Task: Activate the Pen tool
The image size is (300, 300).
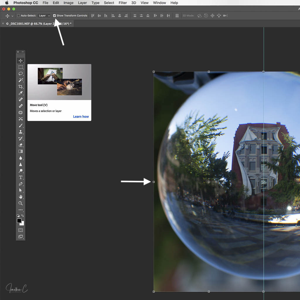Action: [x=21, y=184]
